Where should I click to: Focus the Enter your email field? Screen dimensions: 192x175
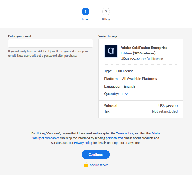point(51,43)
